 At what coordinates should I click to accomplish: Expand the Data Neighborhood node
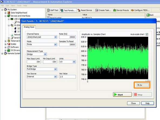click(5, 13)
